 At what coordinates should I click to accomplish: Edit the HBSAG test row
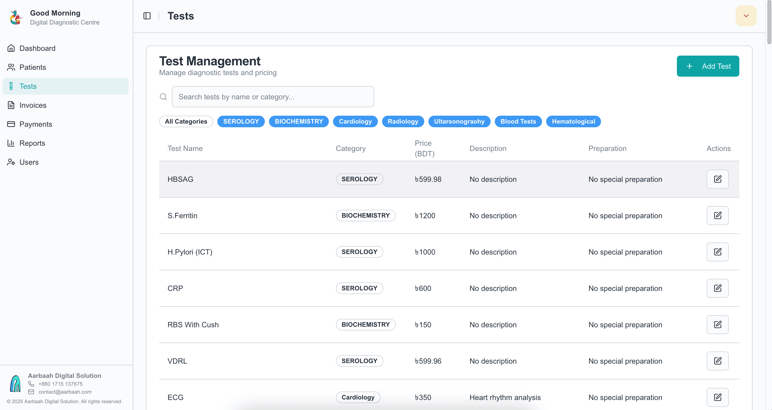click(x=717, y=179)
